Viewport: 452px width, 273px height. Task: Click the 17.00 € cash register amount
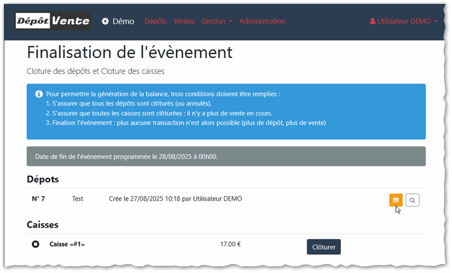pos(230,244)
